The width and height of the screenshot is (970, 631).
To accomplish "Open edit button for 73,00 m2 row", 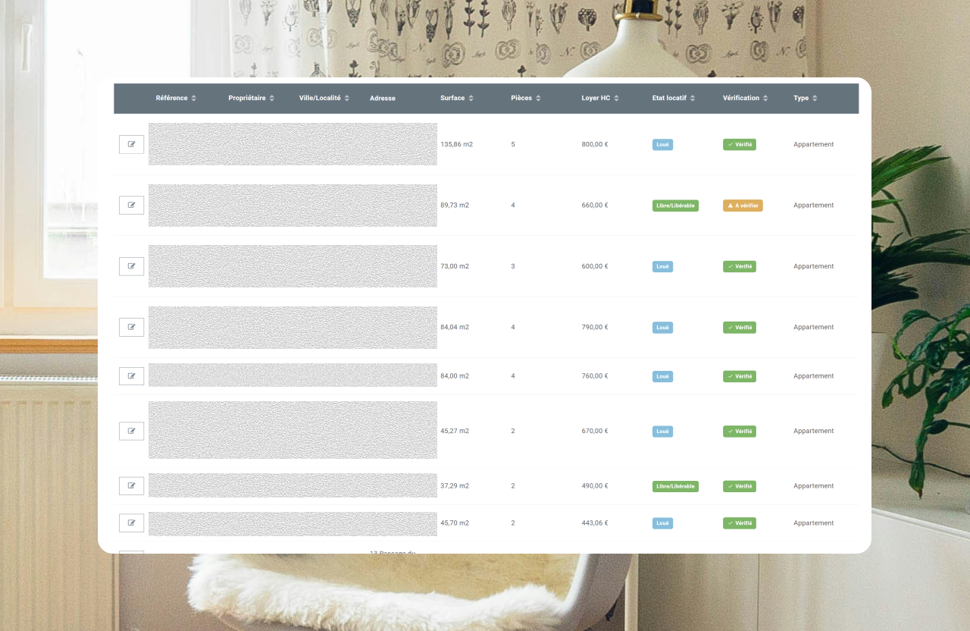I will pyautogui.click(x=131, y=266).
